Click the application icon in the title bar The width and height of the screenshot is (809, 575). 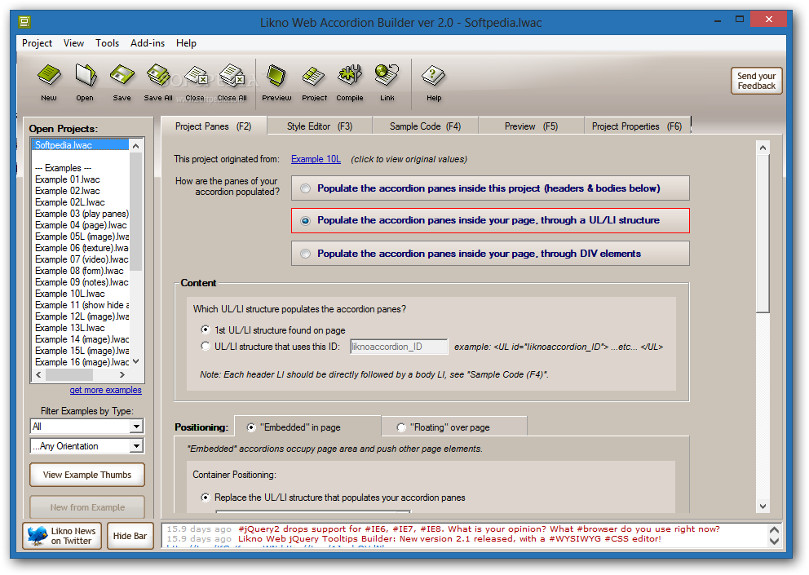point(24,22)
